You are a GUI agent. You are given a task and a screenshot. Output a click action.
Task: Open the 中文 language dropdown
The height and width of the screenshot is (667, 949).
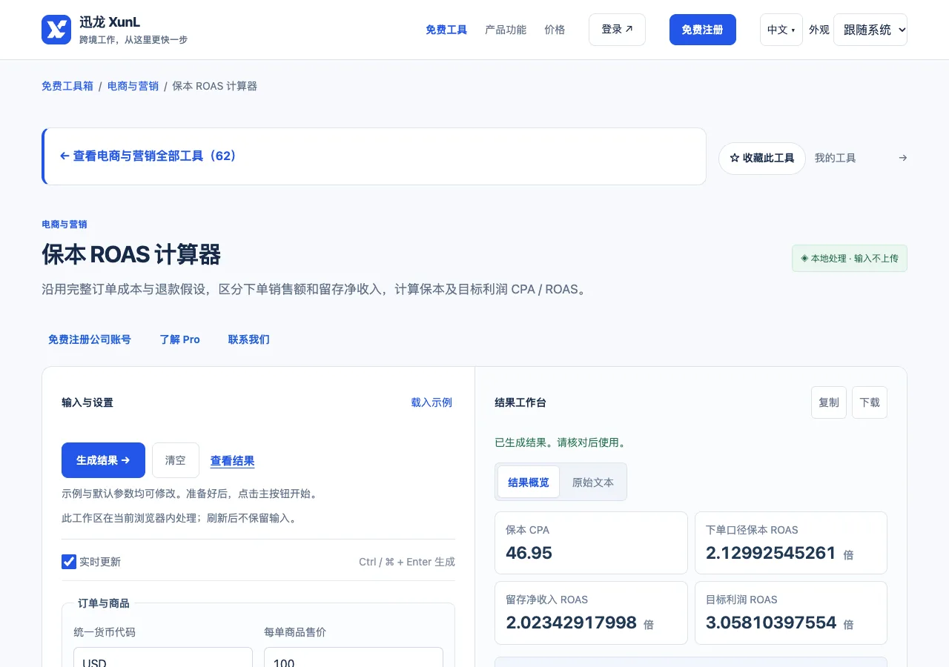click(781, 30)
